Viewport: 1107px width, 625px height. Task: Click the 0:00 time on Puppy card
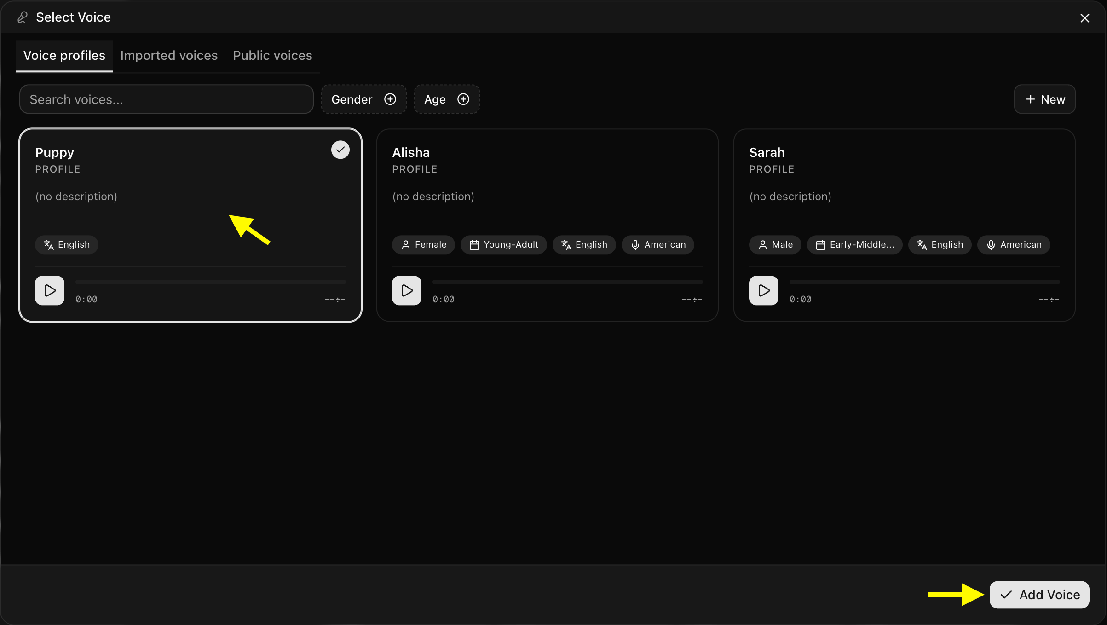pyautogui.click(x=86, y=299)
